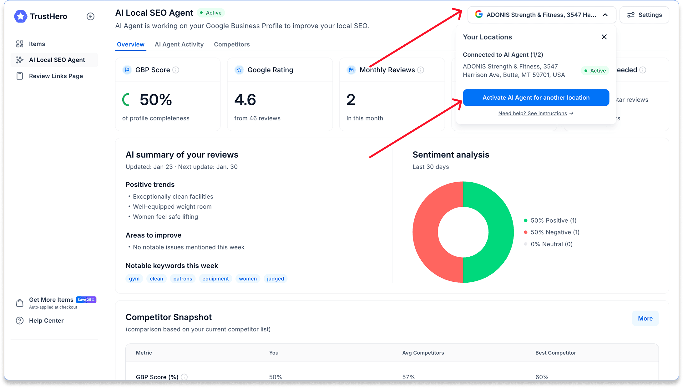Collapse sidebar with the arrow icon
Image resolution: width=683 pixels, height=388 pixels.
pos(90,16)
